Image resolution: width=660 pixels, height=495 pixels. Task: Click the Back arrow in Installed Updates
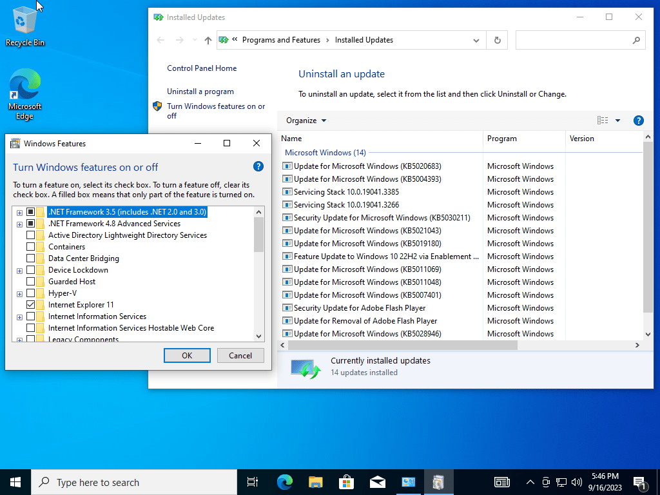point(160,41)
